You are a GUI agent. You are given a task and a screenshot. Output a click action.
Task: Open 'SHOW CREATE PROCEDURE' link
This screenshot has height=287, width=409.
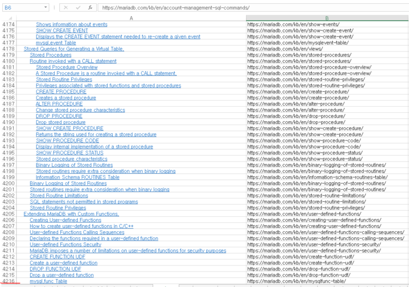tap(70, 128)
